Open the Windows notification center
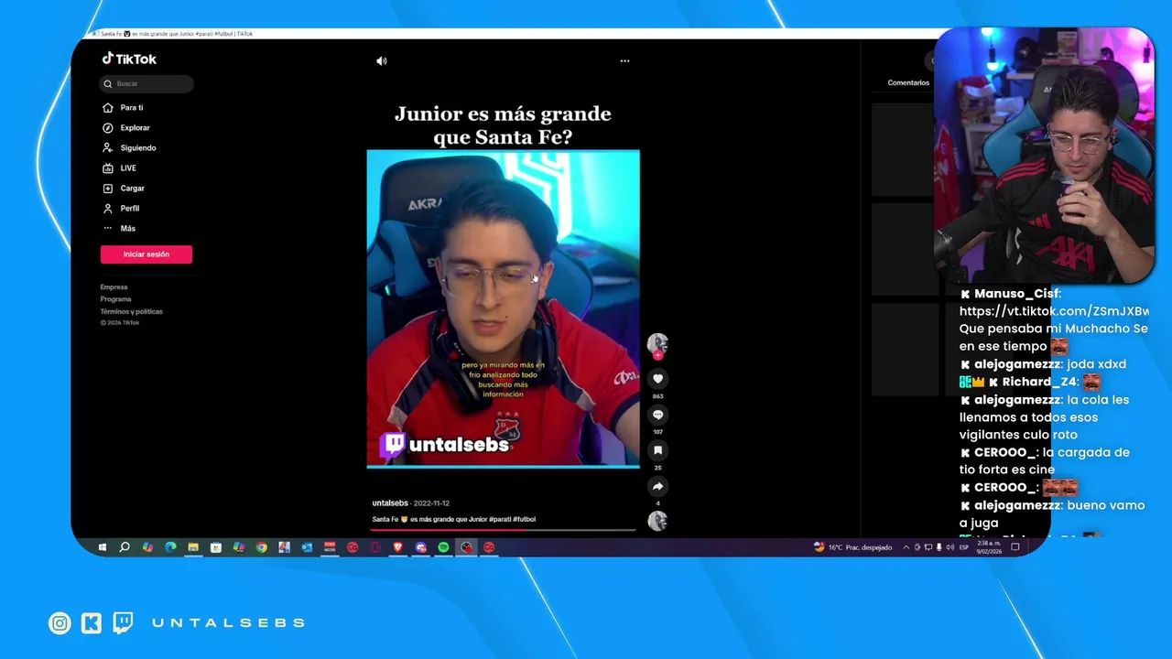 (x=1015, y=547)
